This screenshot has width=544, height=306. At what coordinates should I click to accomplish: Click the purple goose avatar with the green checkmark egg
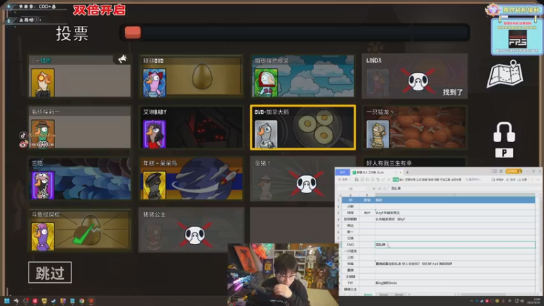point(43,236)
